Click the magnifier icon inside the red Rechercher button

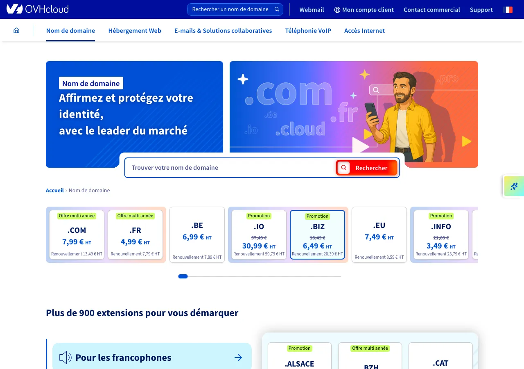(x=343, y=167)
